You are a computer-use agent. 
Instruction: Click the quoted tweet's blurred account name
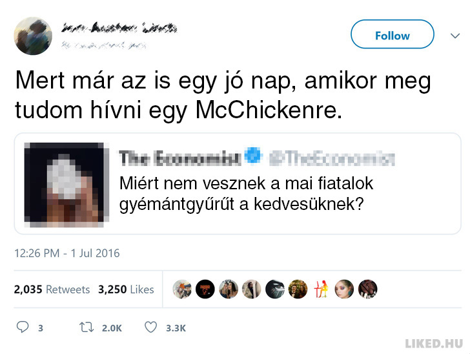click(181, 158)
